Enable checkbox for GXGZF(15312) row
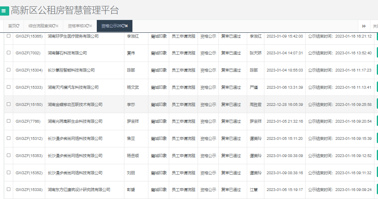The image size is (378, 199). click(9, 138)
